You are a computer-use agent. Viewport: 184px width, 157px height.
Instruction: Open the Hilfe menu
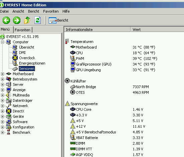coord(66,11)
